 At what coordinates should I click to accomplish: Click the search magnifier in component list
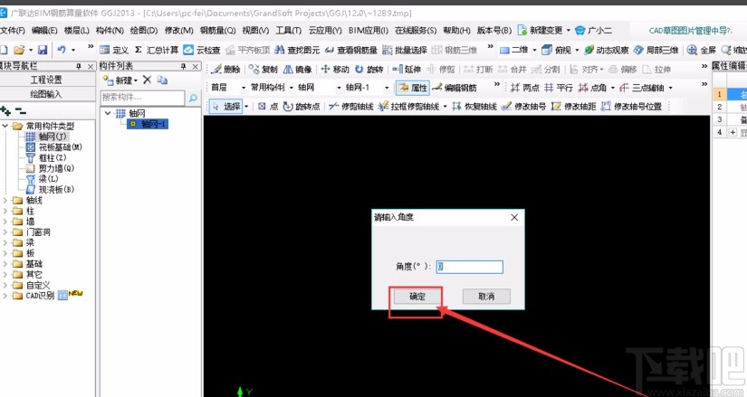[x=193, y=98]
